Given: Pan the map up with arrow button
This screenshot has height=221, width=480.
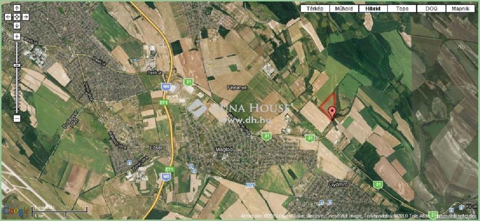Looking at the screenshot, I should [17, 8].
